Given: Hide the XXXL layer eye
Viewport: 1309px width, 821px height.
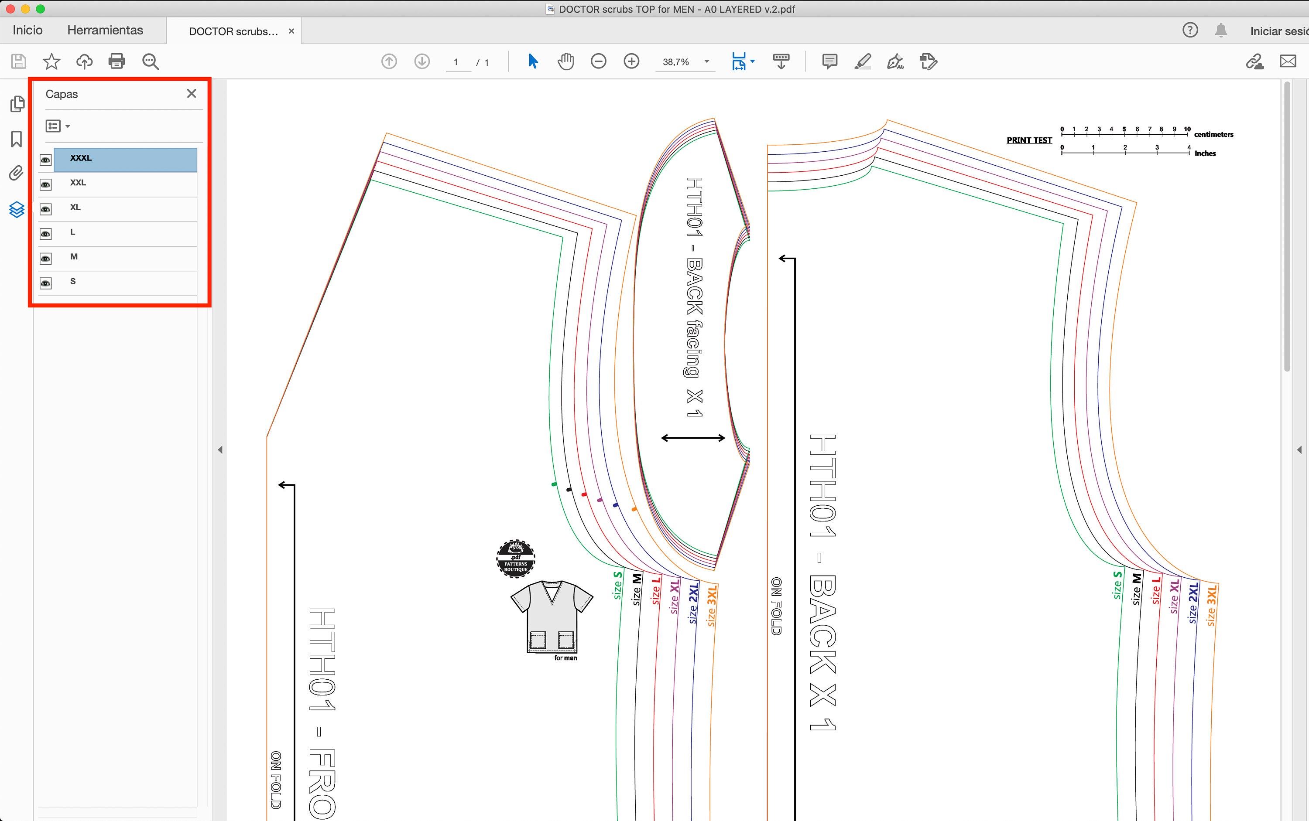Looking at the screenshot, I should coord(46,160).
